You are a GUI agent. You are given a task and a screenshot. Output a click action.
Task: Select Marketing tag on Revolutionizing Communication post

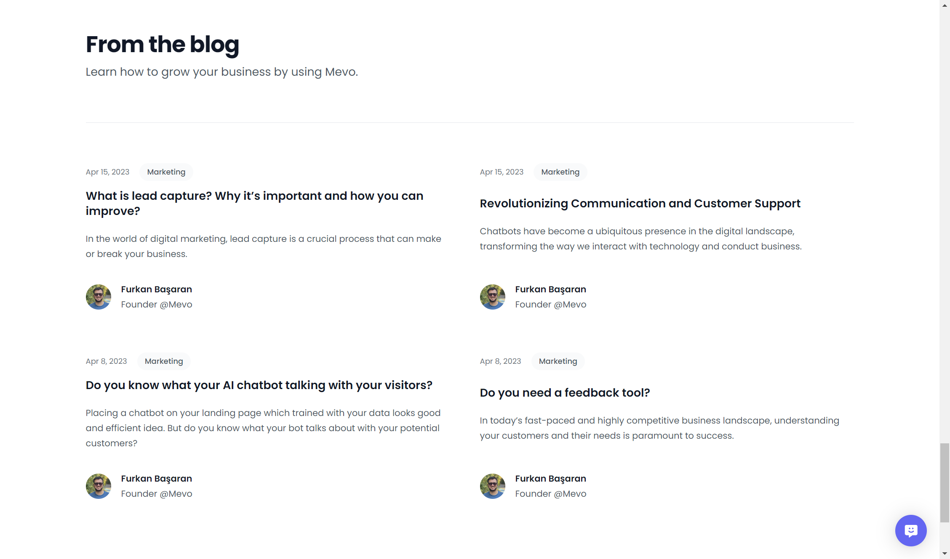click(560, 172)
